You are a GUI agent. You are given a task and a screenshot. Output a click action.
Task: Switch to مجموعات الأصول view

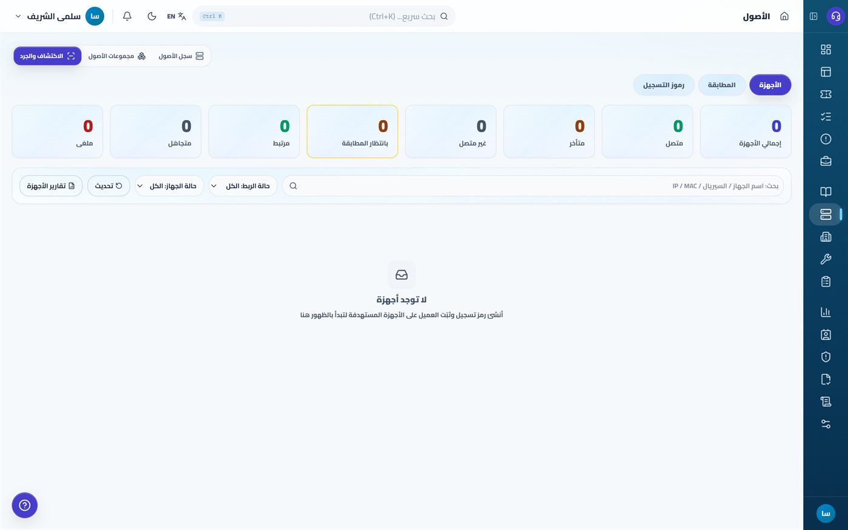click(117, 56)
